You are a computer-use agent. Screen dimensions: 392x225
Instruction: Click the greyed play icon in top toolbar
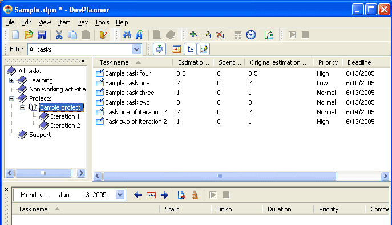pos(292,35)
